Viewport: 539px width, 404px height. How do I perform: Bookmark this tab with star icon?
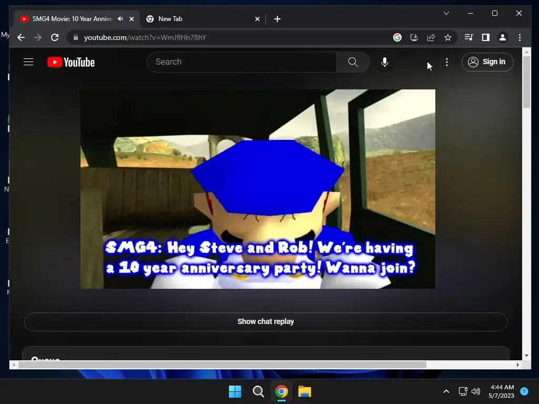pos(447,37)
